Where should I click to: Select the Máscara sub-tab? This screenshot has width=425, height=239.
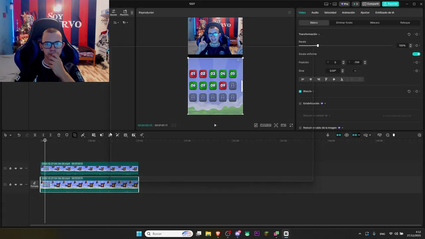click(x=375, y=23)
